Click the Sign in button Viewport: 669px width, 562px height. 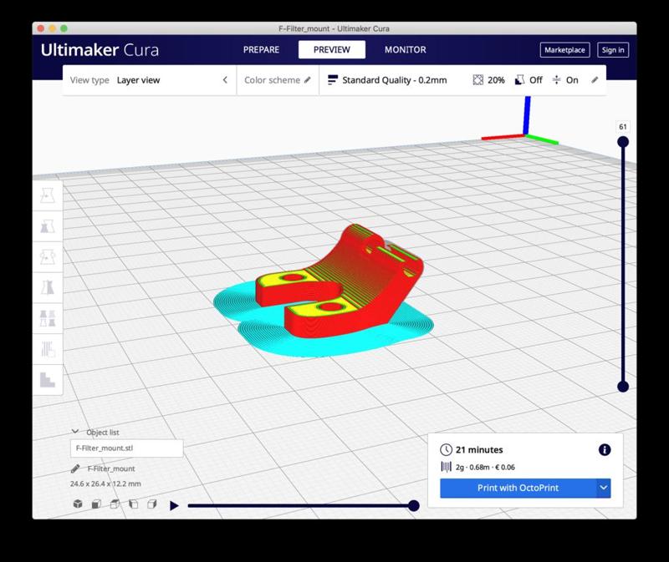point(613,50)
